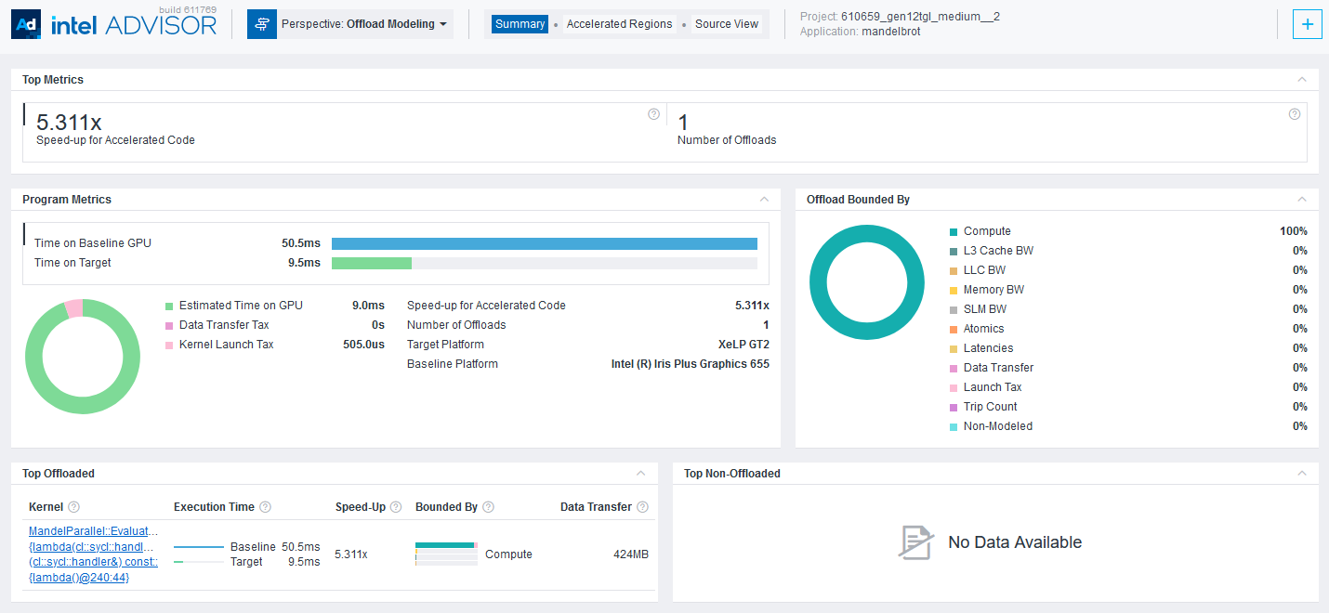Switch to the Source View tab
Image resolution: width=1329 pixels, height=613 pixels.
727,24
